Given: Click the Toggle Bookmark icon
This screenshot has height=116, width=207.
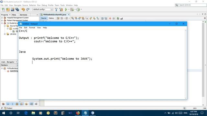Looking at the screenshot, I should pos(98,18).
